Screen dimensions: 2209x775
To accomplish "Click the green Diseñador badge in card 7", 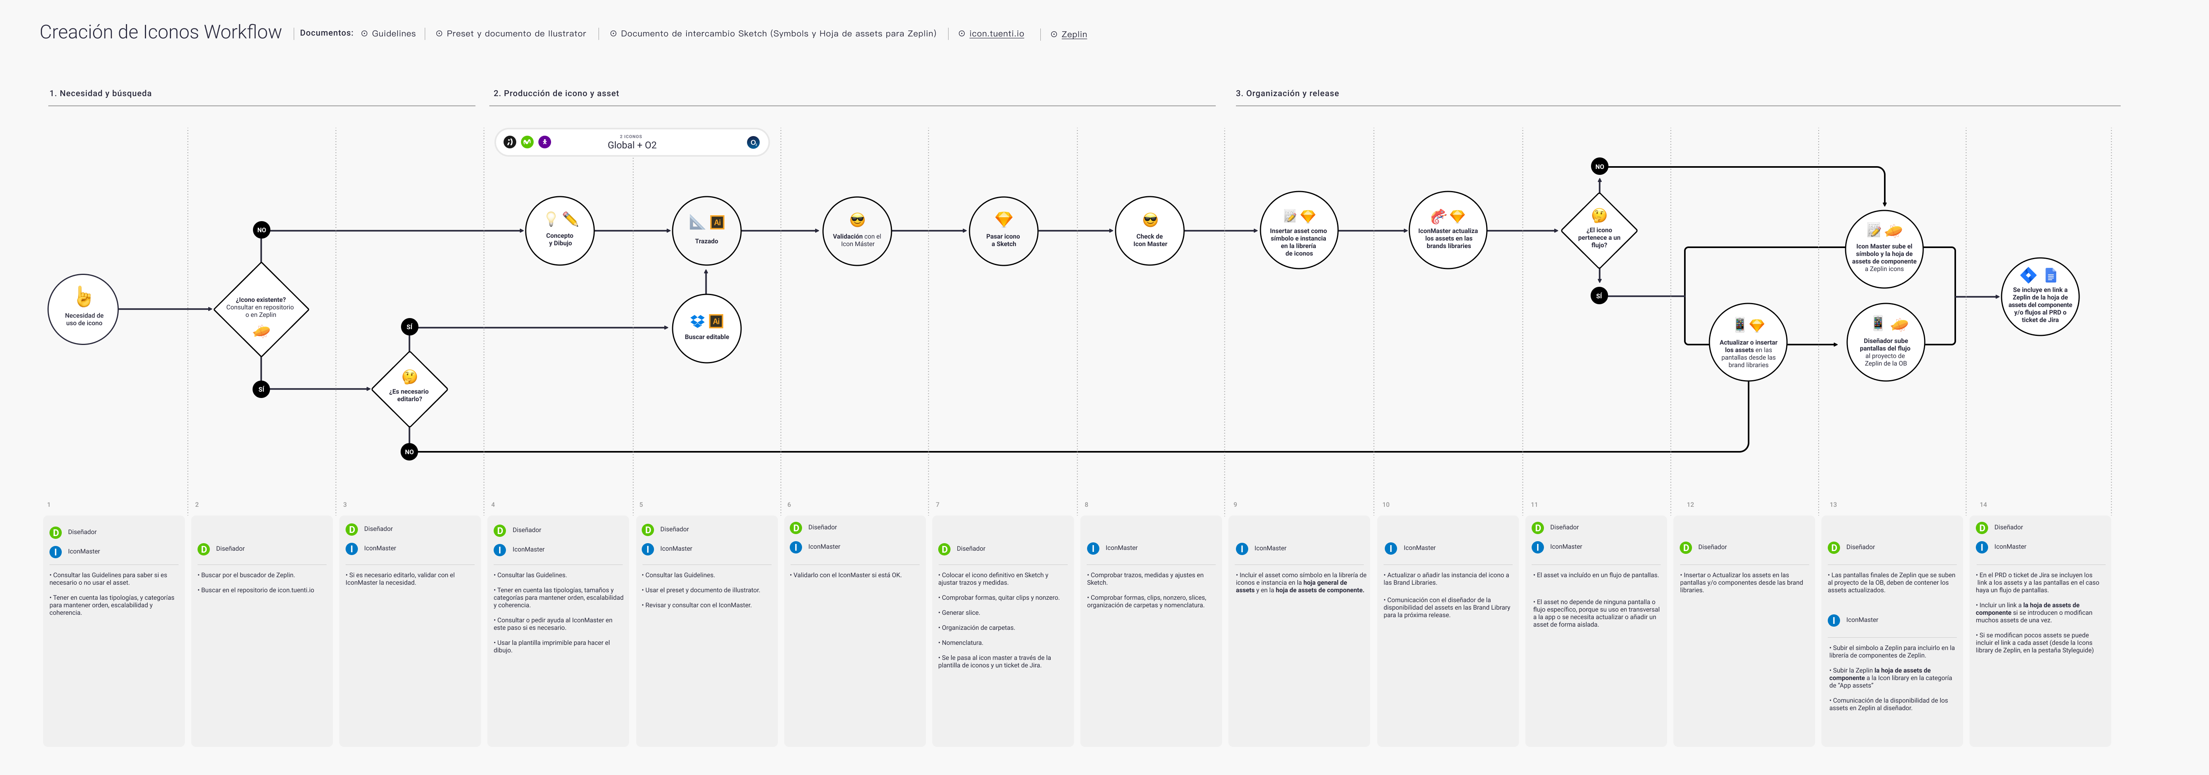I will pos(944,549).
